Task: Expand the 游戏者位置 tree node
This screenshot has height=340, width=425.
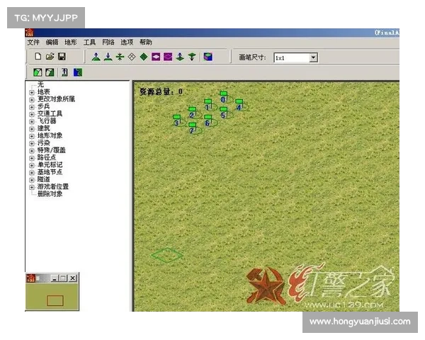Action: (31, 187)
